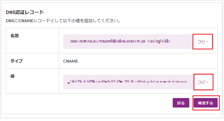Click the DNS認証レコード heading
The image size is (224, 121).
pyautogui.click(x=25, y=12)
